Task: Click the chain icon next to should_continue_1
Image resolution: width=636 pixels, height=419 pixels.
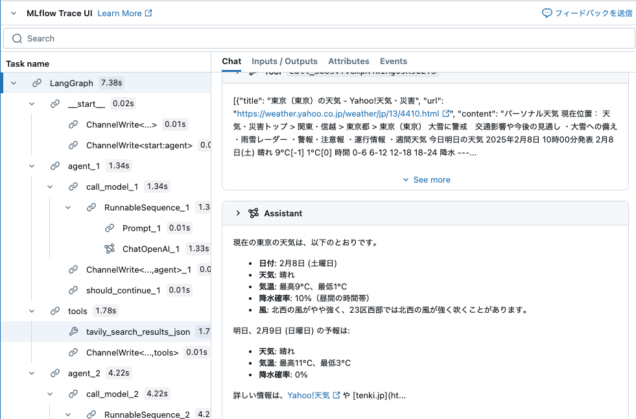Action: pyautogui.click(x=73, y=289)
